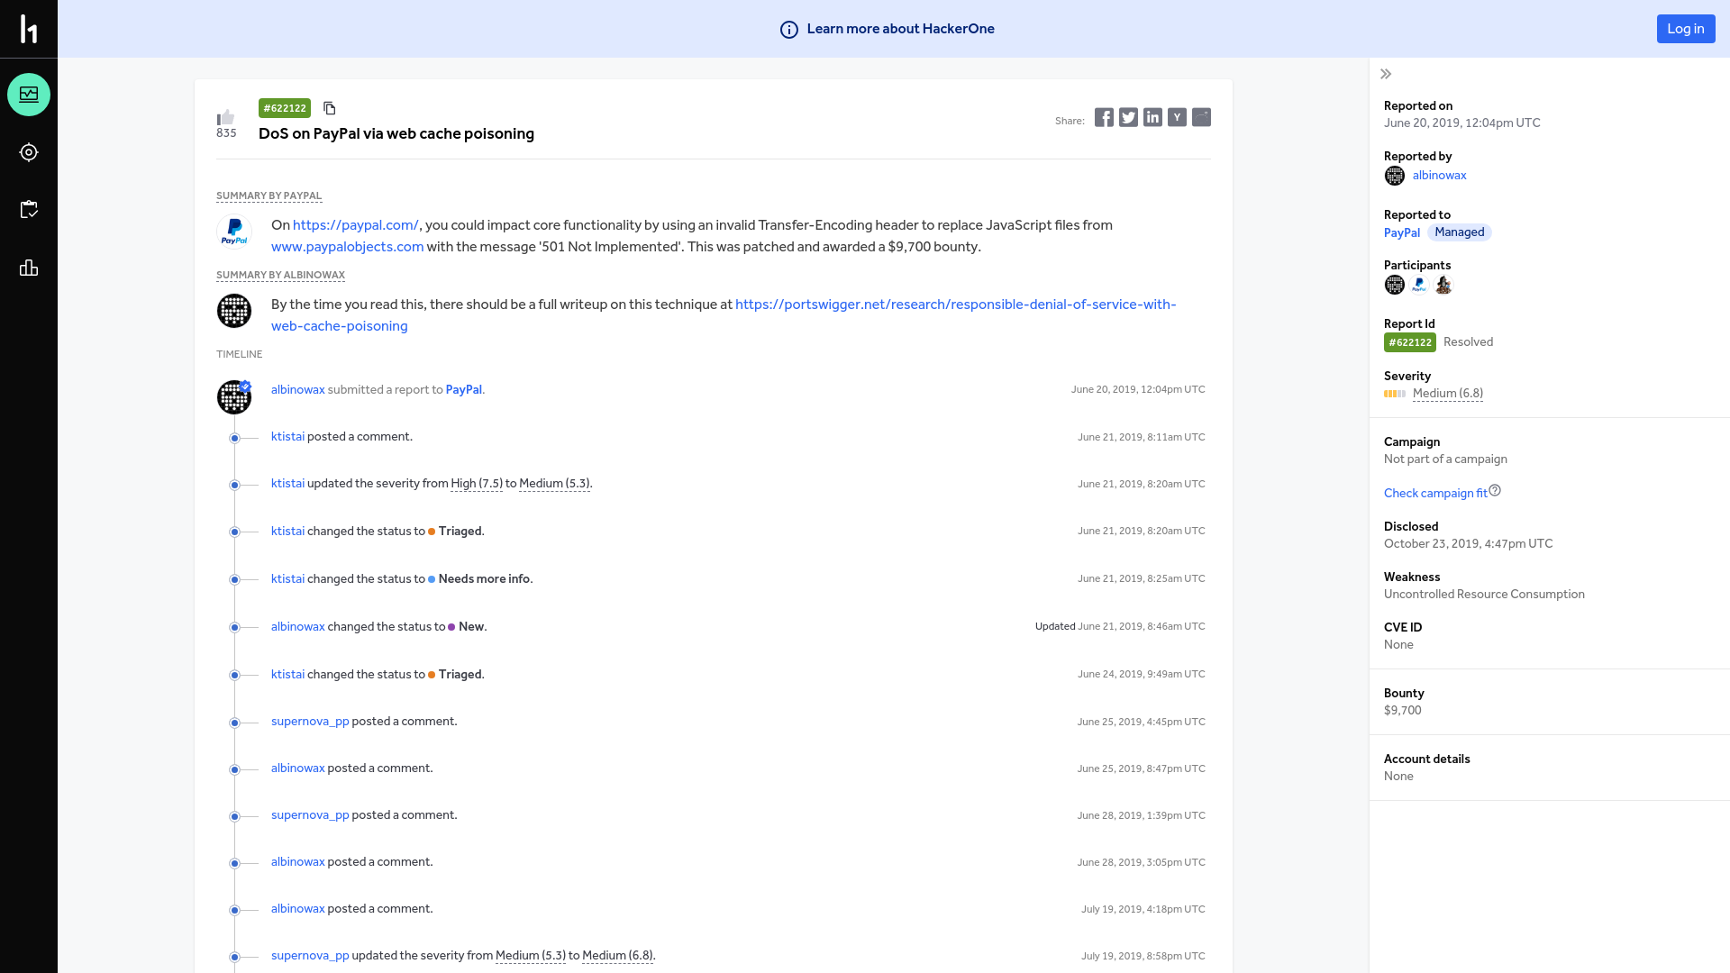The image size is (1730, 973).
Task: Click the $9,700 bounty value
Action: tap(1402, 711)
